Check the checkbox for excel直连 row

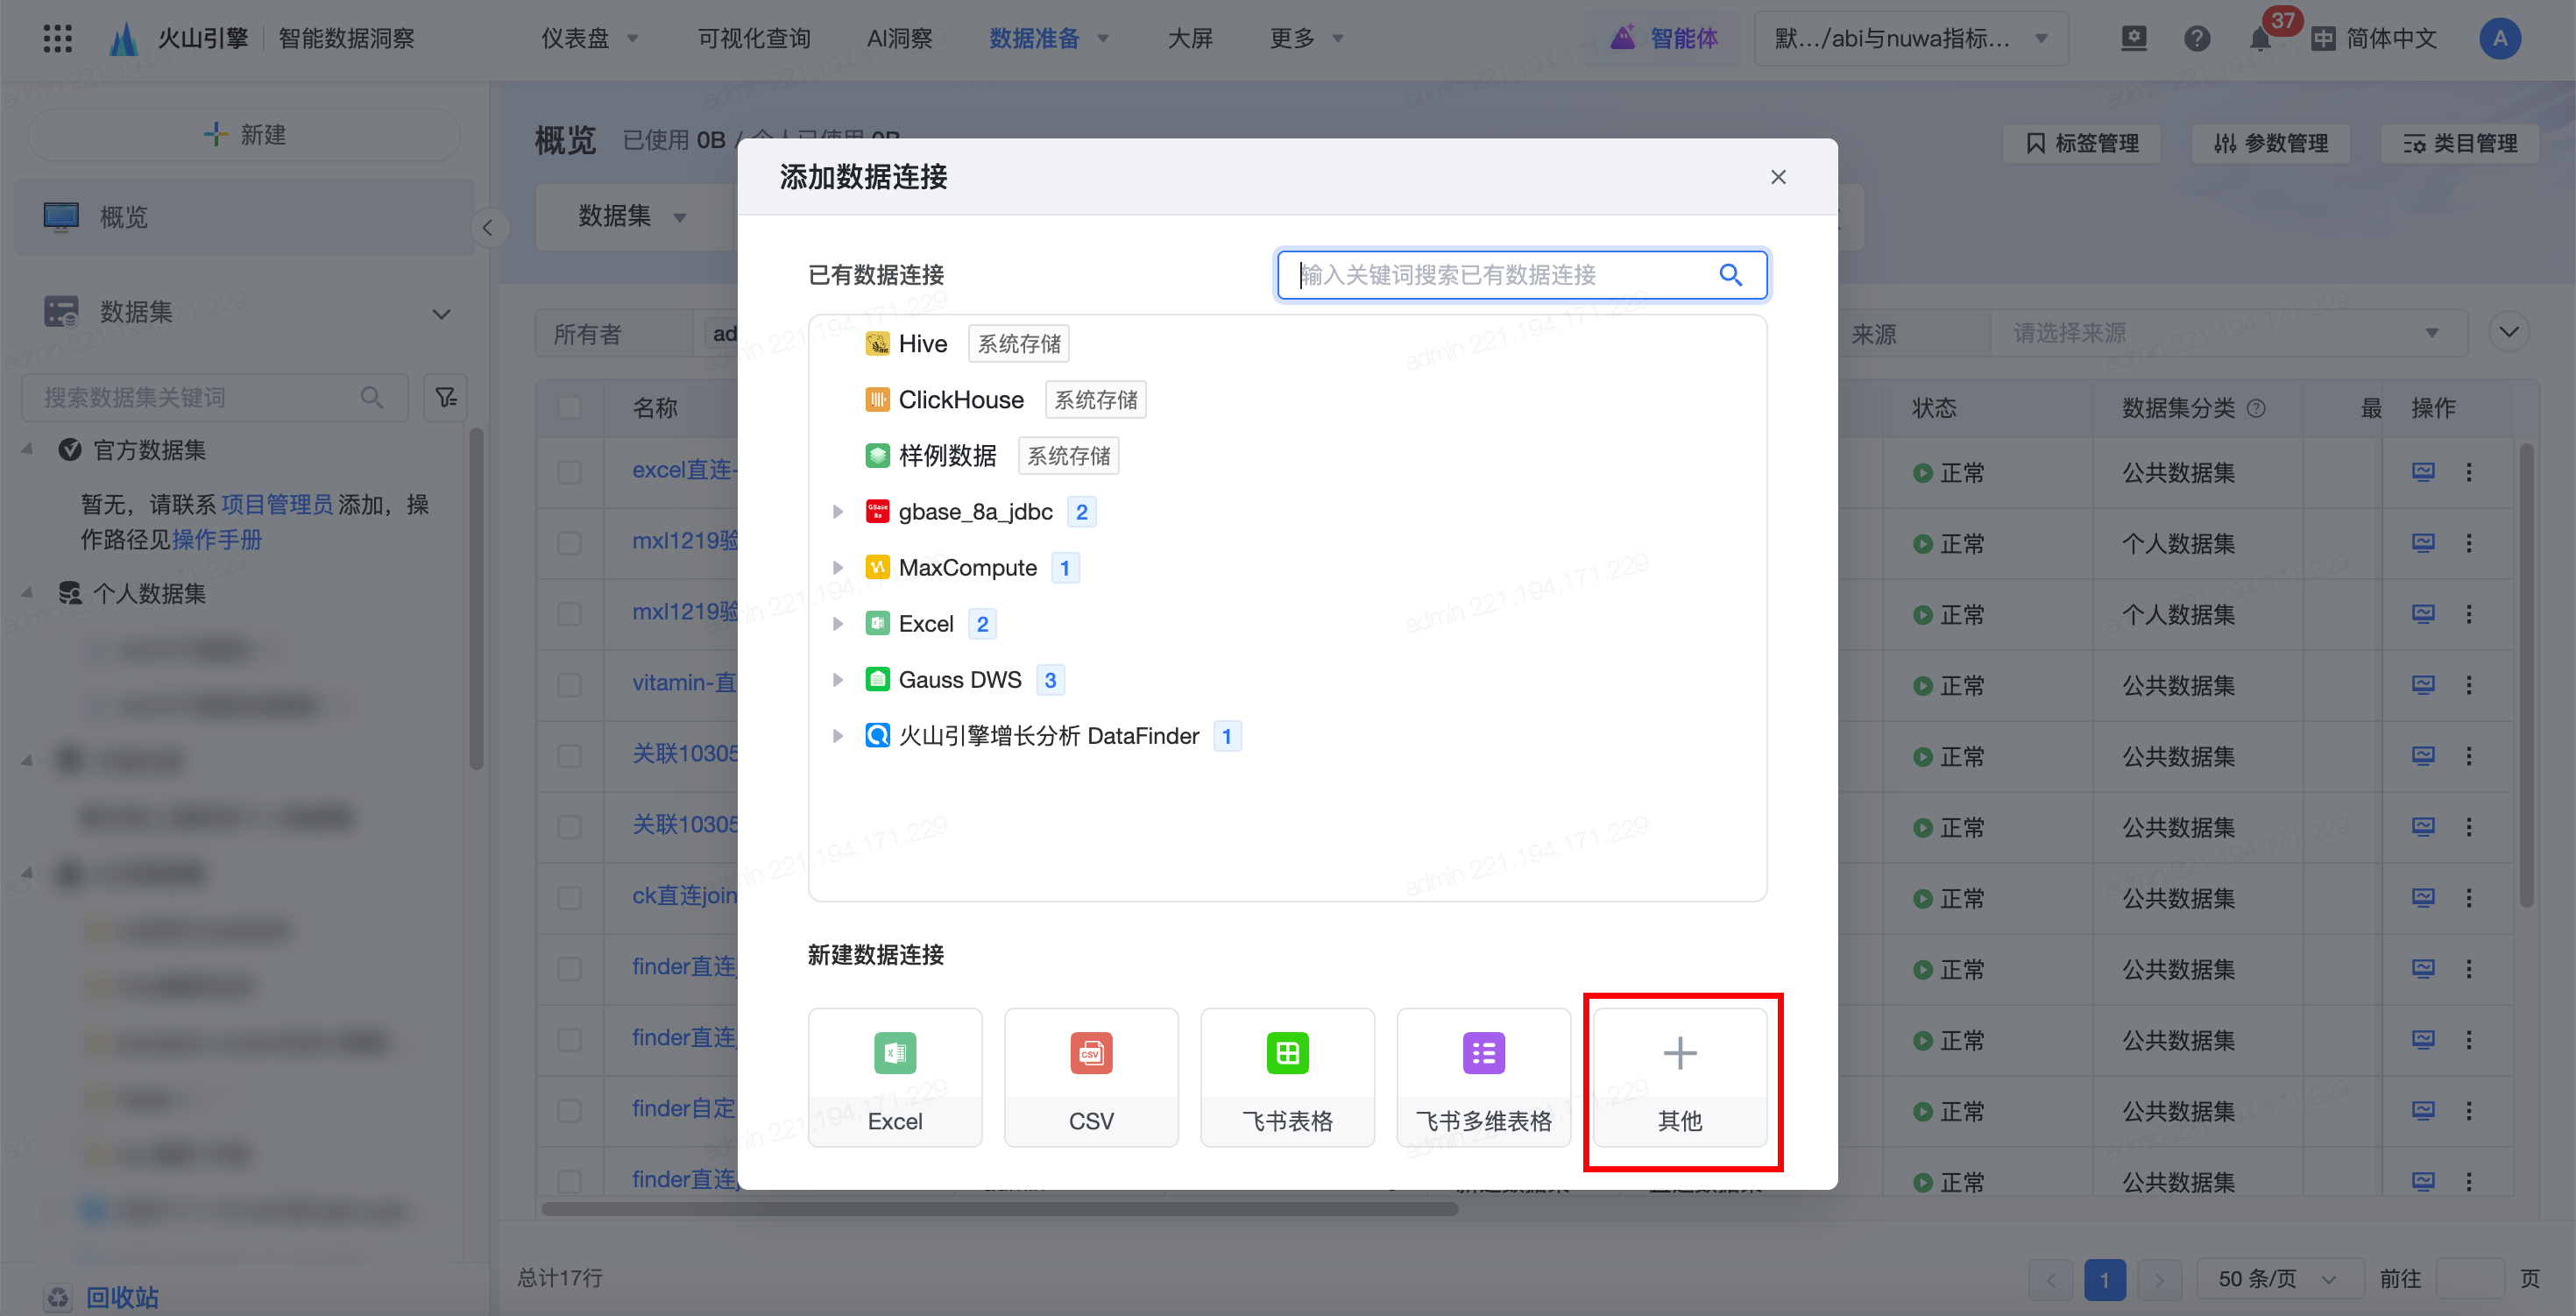coord(570,472)
